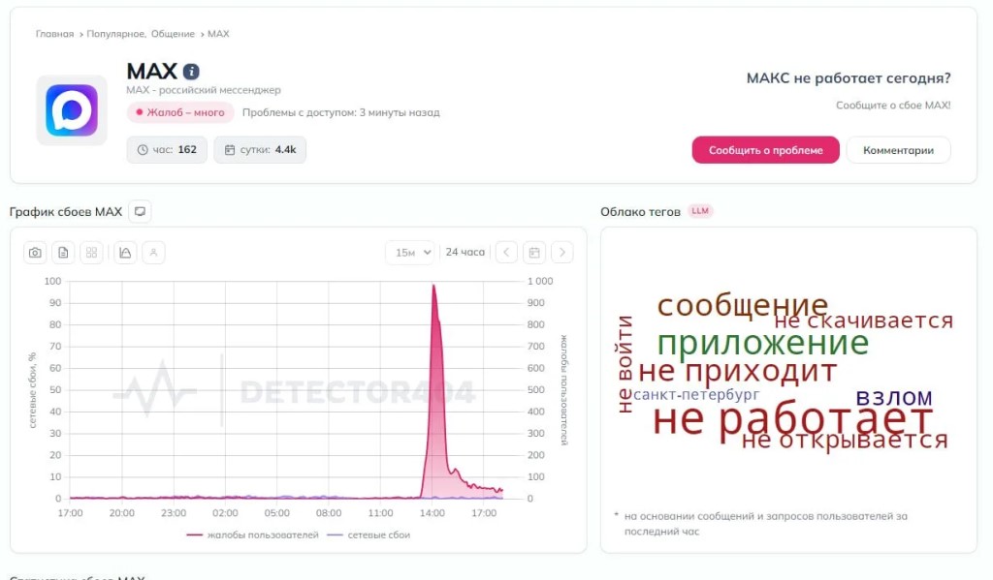Click the MAX info icon beside title
Screen dimensions: 993x580
(191, 72)
